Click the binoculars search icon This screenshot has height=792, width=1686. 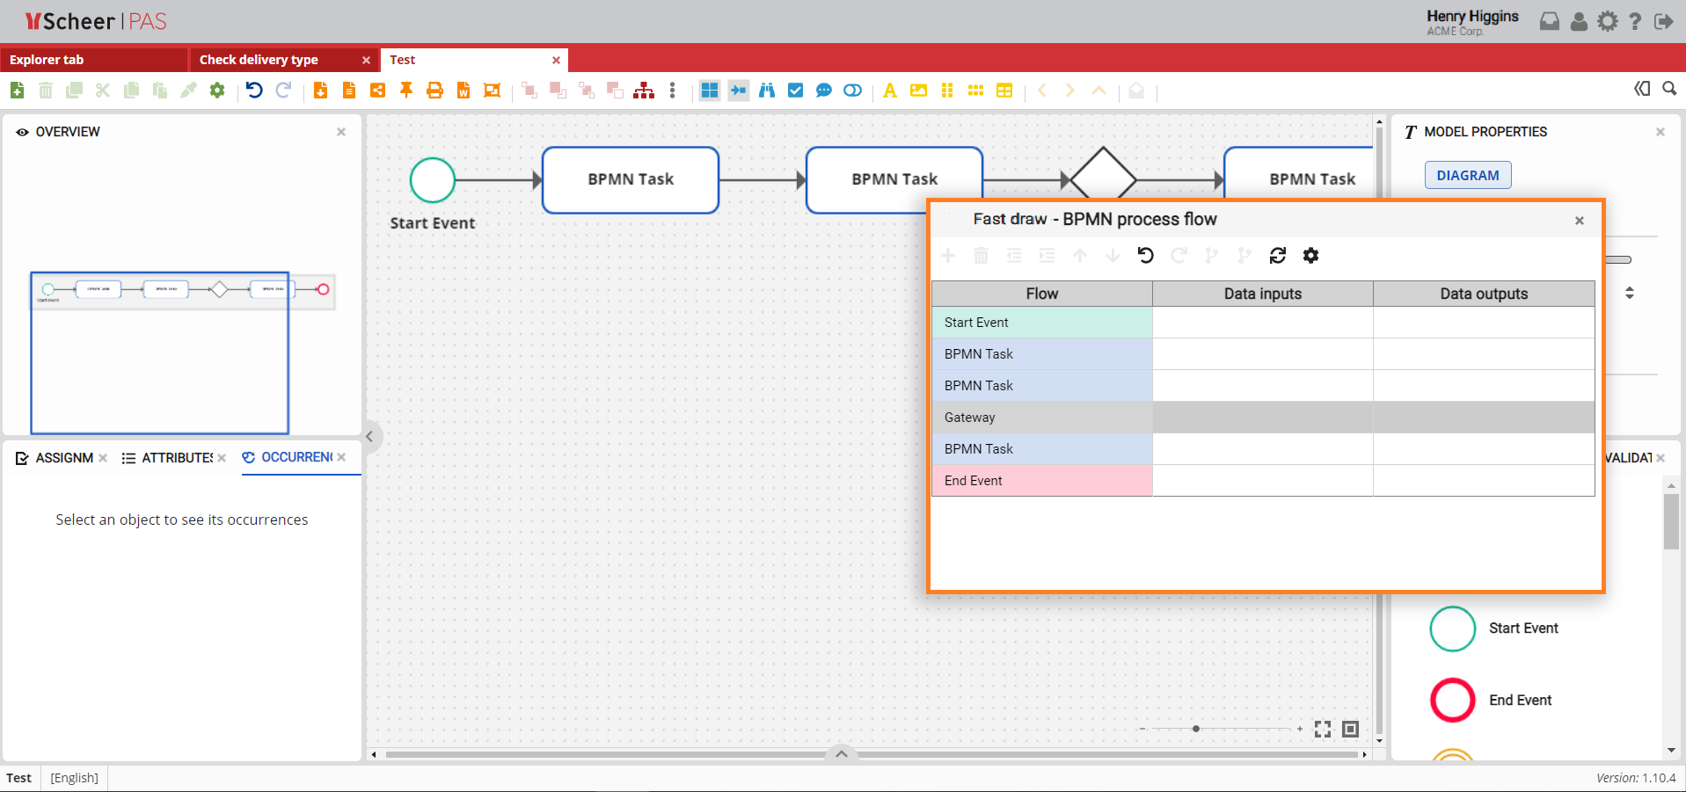point(767,91)
